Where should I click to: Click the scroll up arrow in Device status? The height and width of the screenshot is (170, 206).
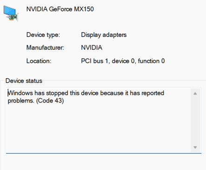pos(195,94)
